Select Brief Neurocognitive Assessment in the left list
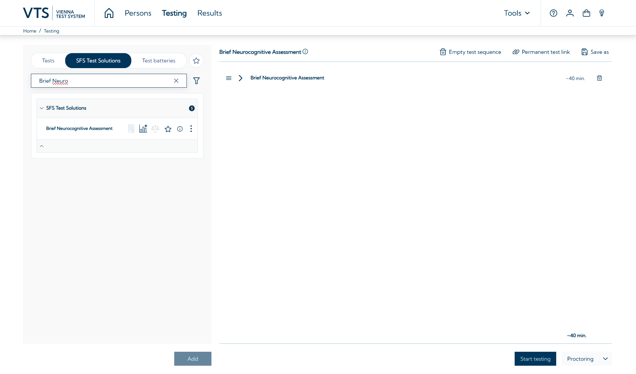The width and height of the screenshot is (636, 374). [x=79, y=129]
